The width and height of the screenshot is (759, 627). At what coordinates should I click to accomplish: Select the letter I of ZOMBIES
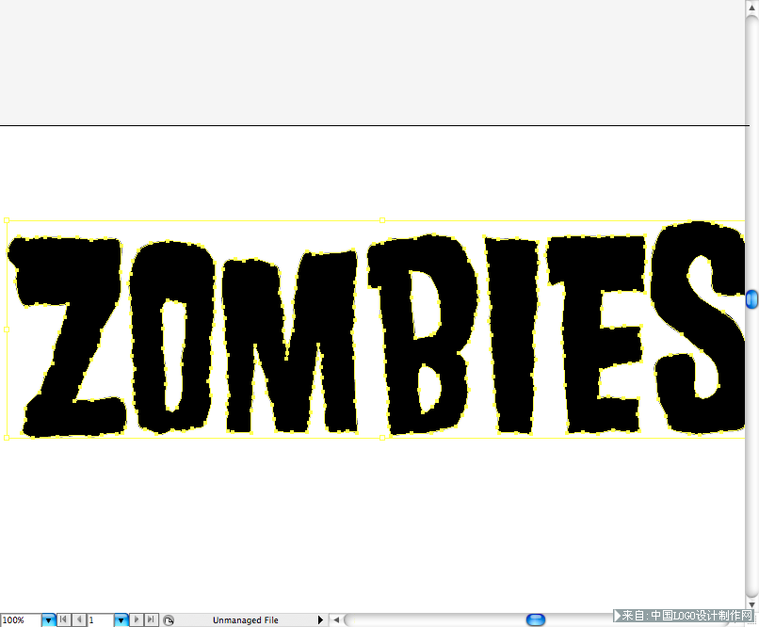point(512,335)
